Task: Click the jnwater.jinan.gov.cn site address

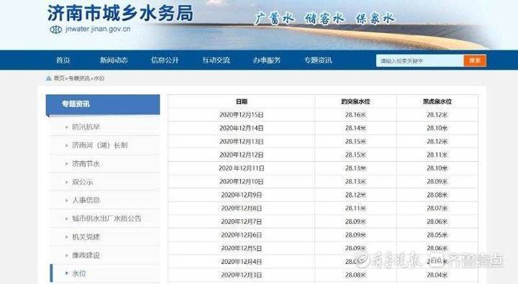Action: 98,29
